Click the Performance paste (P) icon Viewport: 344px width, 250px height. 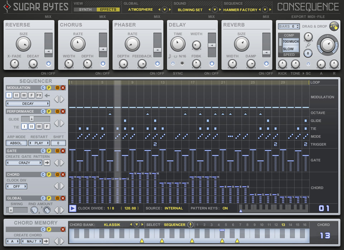49,112
